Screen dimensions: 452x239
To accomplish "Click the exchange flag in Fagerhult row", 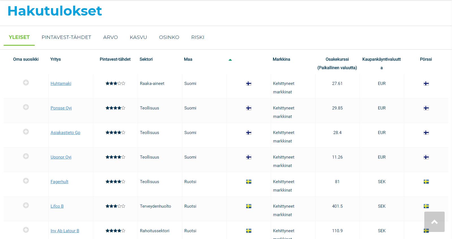I will tap(426, 182).
